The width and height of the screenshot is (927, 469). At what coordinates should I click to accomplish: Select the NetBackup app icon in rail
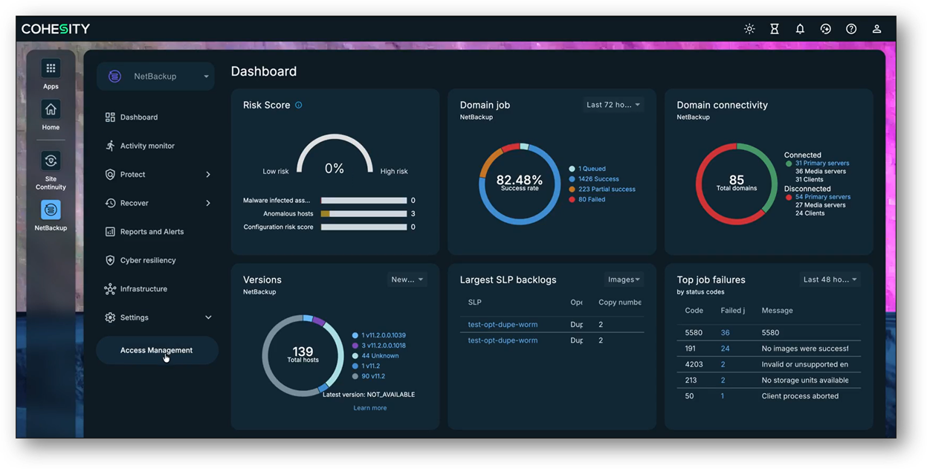pos(51,210)
